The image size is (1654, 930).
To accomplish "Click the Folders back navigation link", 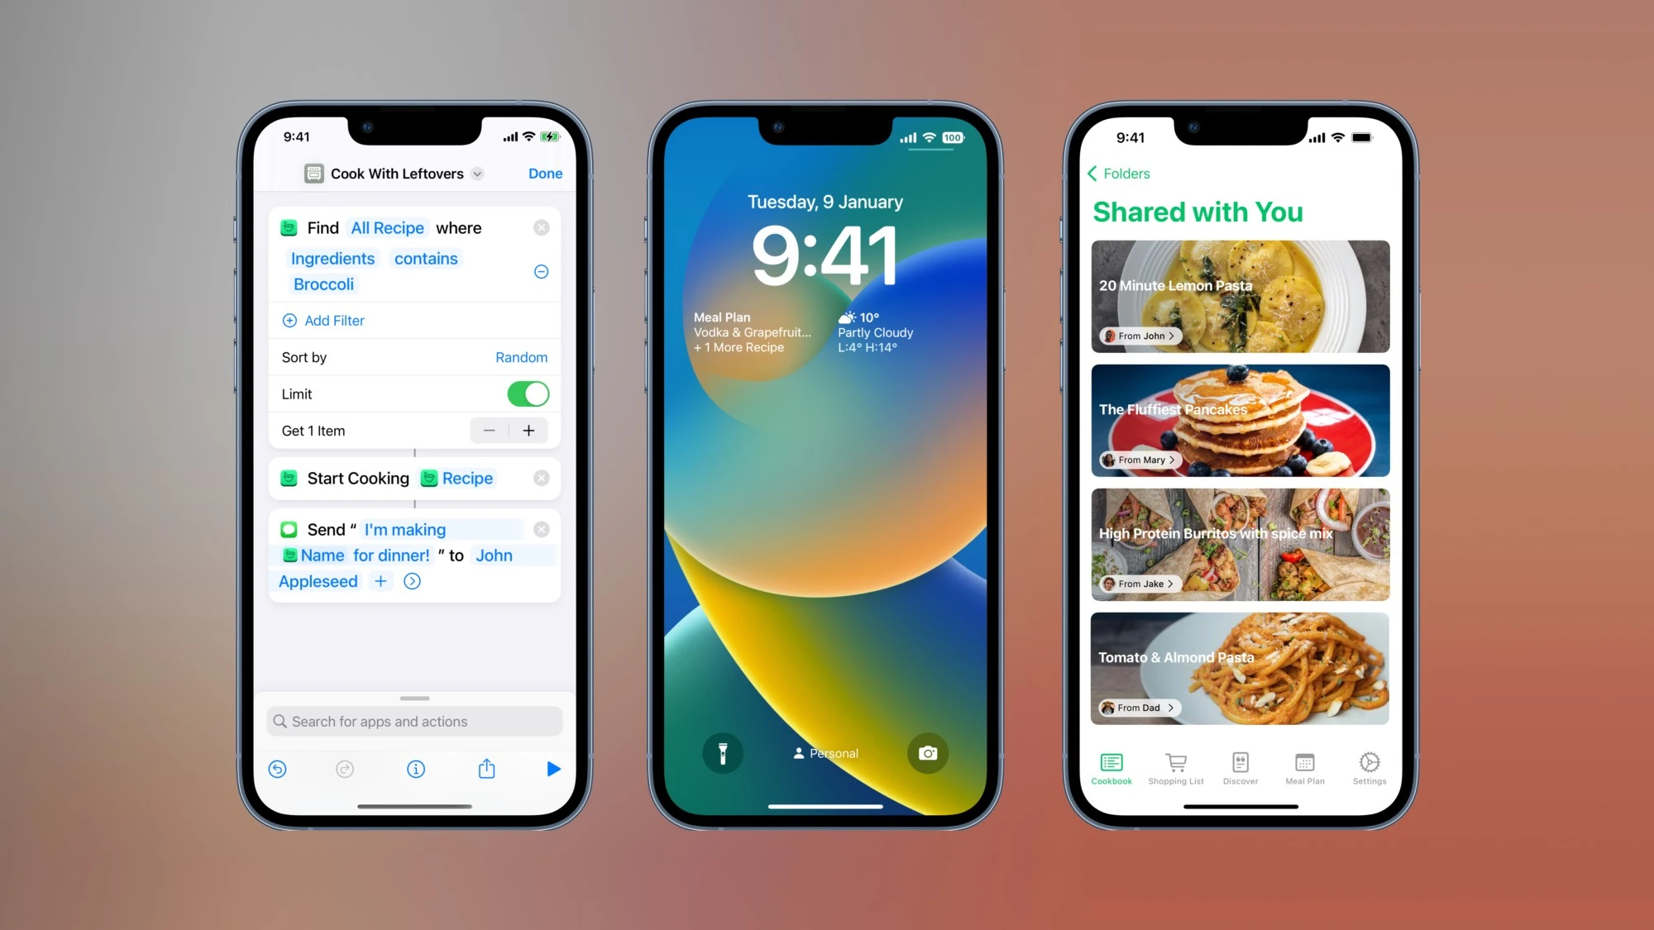I will pos(1119,174).
